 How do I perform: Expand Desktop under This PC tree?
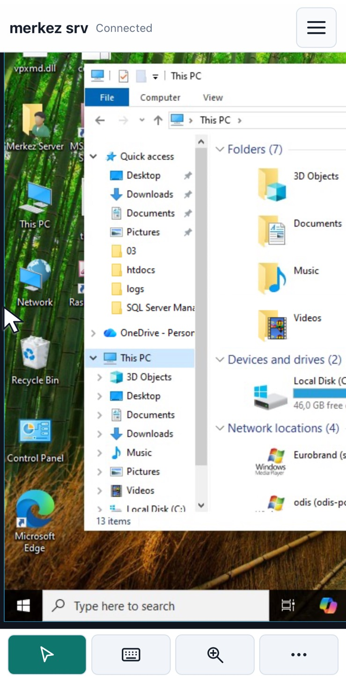click(99, 396)
